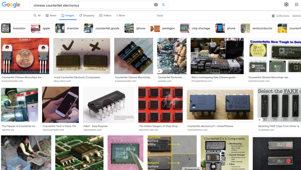Viewport: 301px width, 170px height.
Task: Filter by transistor chip
Action: 15,28
